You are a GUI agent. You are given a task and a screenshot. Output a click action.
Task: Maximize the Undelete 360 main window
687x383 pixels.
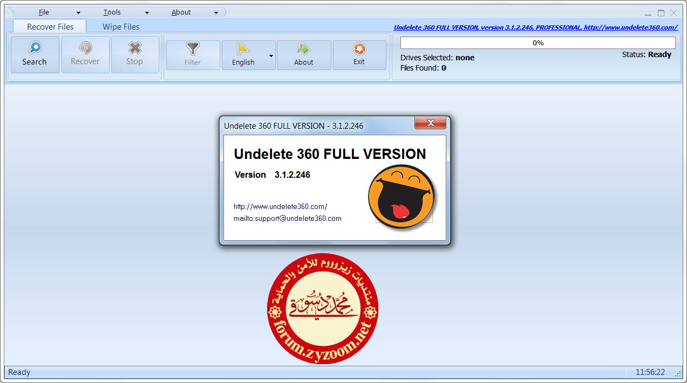pyautogui.click(x=661, y=13)
